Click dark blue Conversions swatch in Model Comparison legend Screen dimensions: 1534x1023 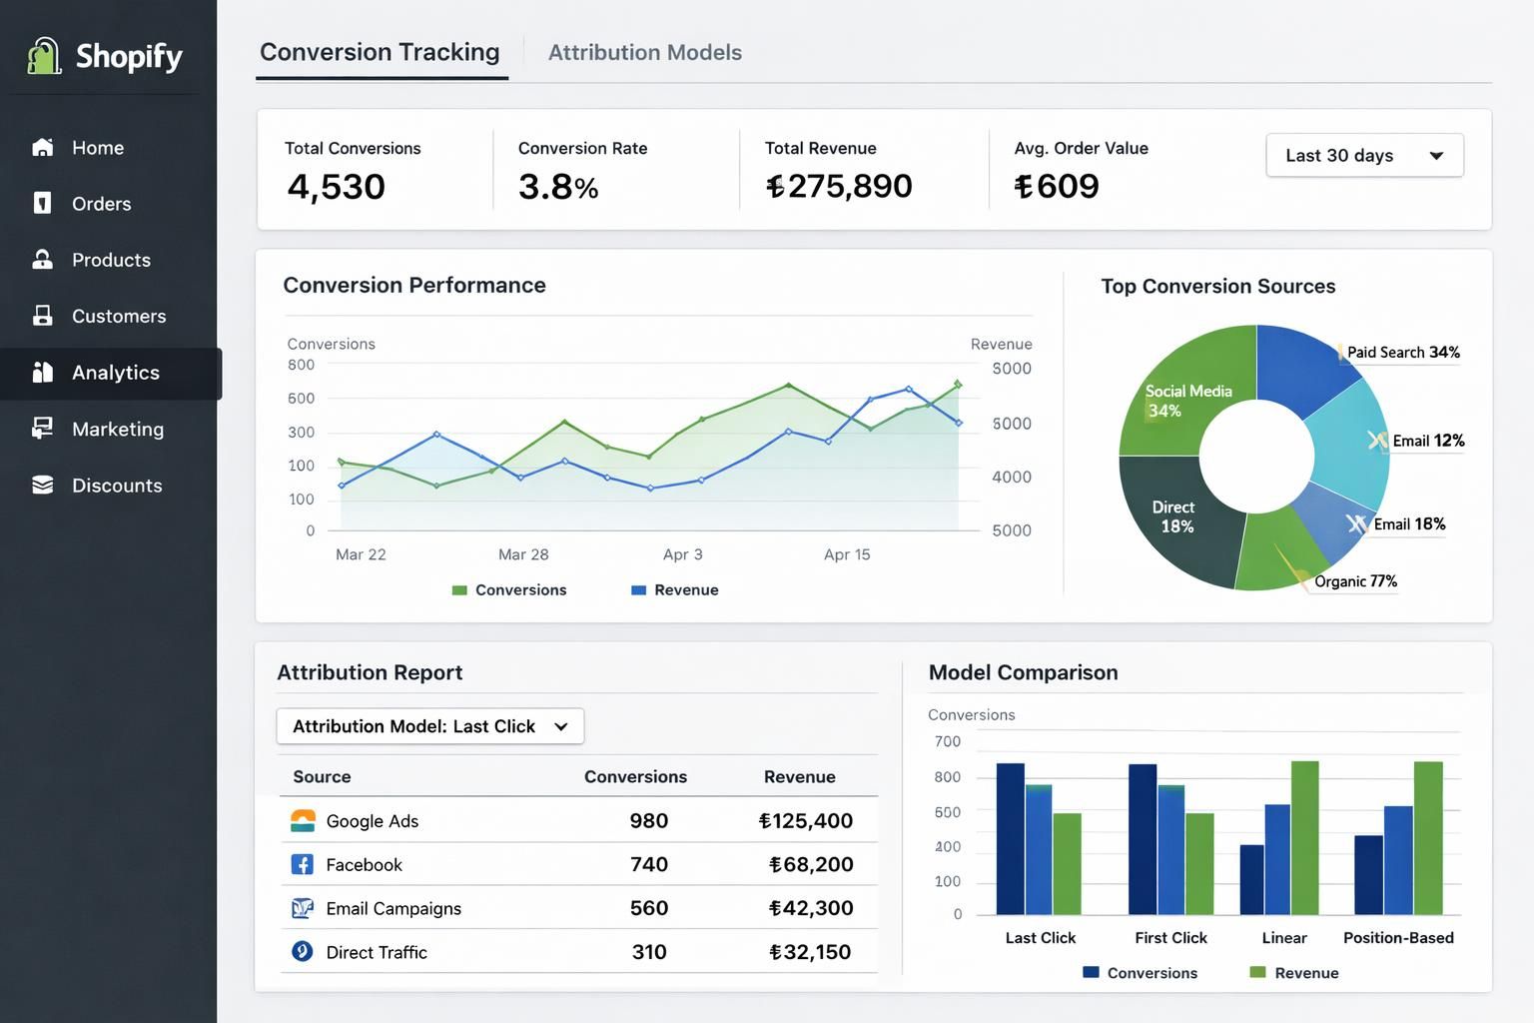click(1091, 972)
